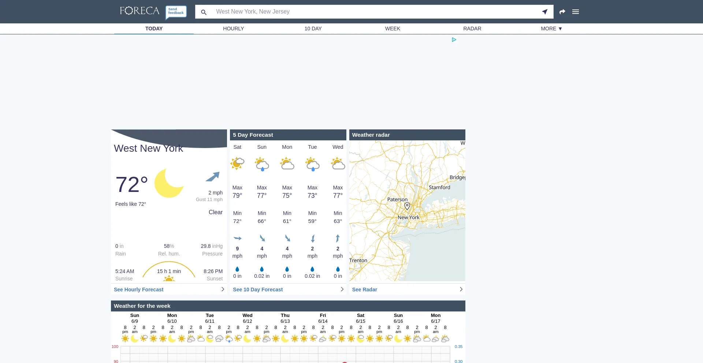This screenshot has width=703, height=363.
Task: Click Monday's rain drop icon
Action: (x=287, y=269)
